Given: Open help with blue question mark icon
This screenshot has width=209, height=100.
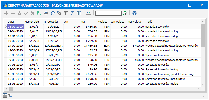Looking at the screenshot, I should [134, 13].
